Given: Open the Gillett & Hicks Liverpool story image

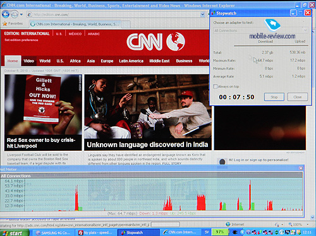Looking at the screenshot, I should 43,105.
